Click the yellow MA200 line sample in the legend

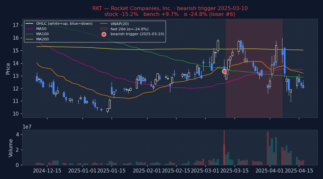30,39
